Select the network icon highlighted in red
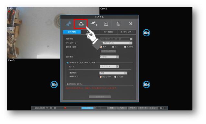 [x=81, y=24]
